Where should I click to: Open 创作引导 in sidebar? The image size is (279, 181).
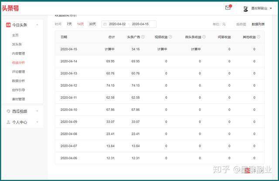pos(18,90)
